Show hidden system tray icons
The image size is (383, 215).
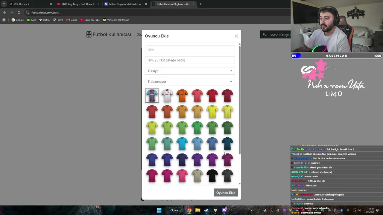(x=252, y=210)
